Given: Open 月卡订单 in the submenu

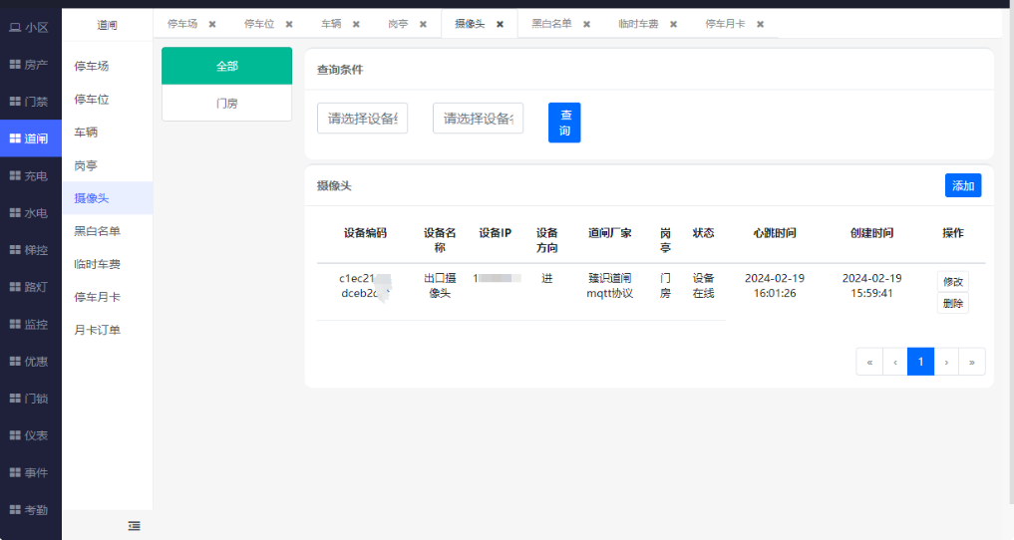Looking at the screenshot, I should pos(97,330).
